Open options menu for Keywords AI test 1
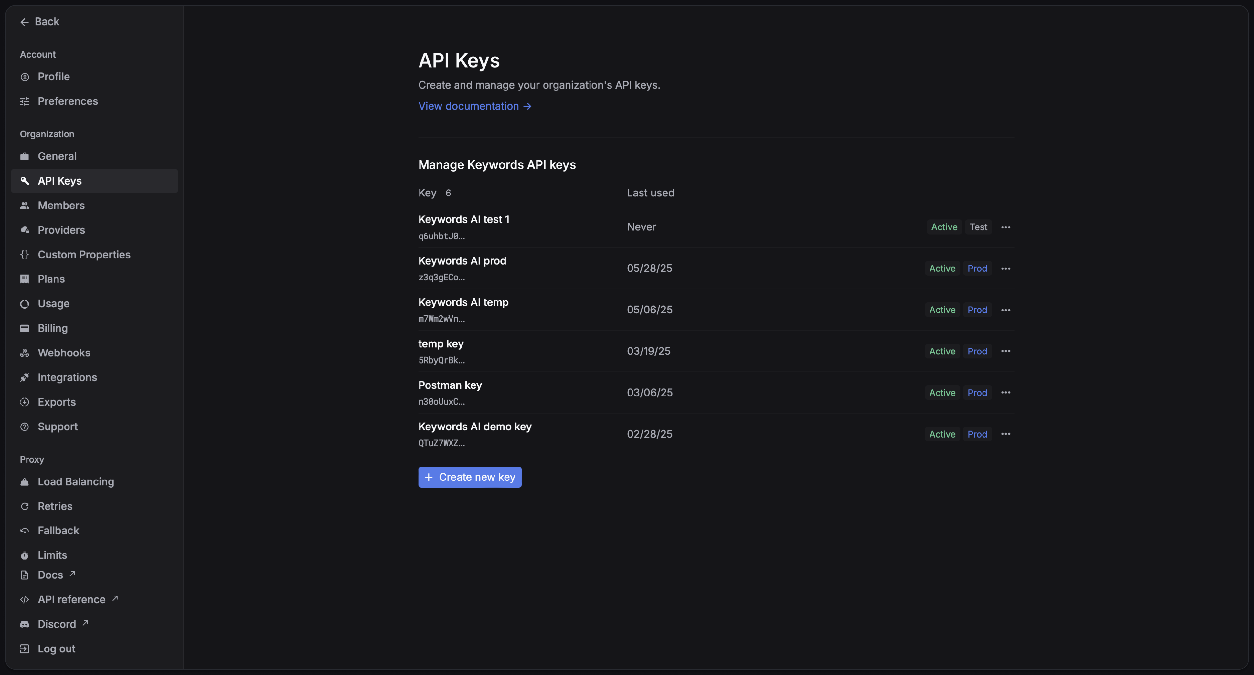 click(1006, 227)
